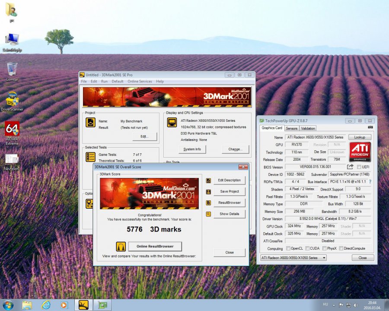
Task: Click the magnifier icon beside Show Details
Action: 208,214
